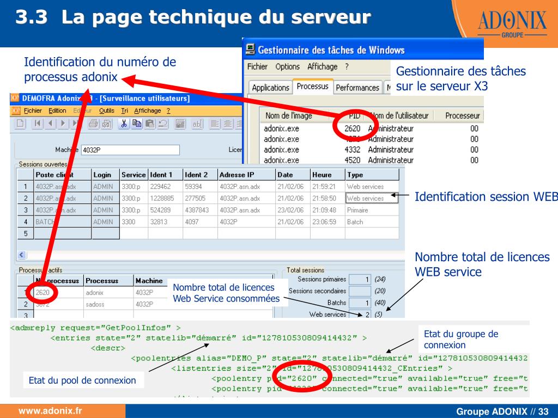Click the Cut scissors icon
The image size is (558, 418).
[x=124, y=124]
